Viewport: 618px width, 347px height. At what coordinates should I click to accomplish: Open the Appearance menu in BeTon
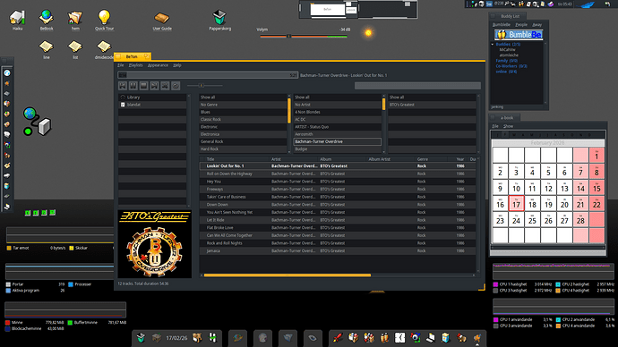[158, 65]
